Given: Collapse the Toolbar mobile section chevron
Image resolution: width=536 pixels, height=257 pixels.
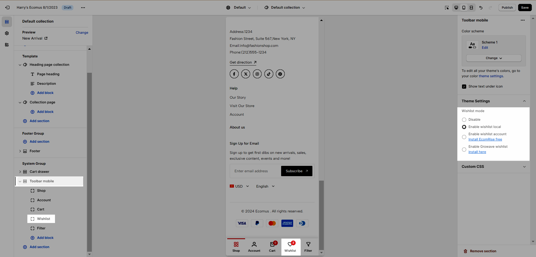Looking at the screenshot, I should [x=20, y=181].
